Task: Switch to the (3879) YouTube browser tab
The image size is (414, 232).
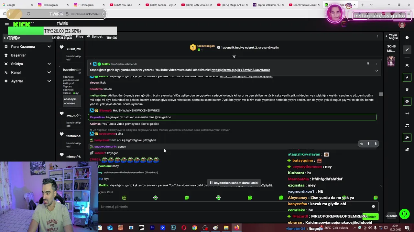Action: click(124, 5)
